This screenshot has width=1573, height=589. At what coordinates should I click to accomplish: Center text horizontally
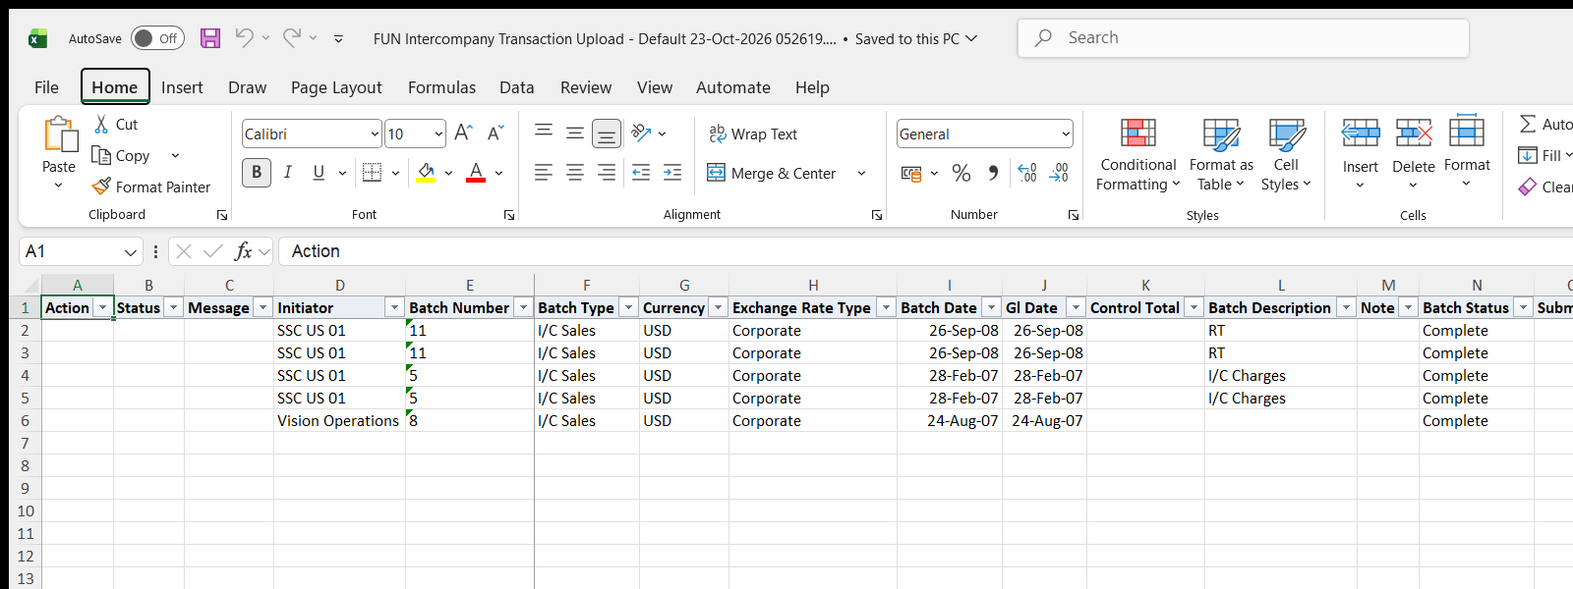[575, 173]
